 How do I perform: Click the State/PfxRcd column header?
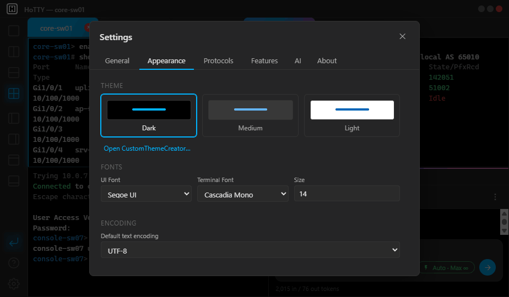454,67
